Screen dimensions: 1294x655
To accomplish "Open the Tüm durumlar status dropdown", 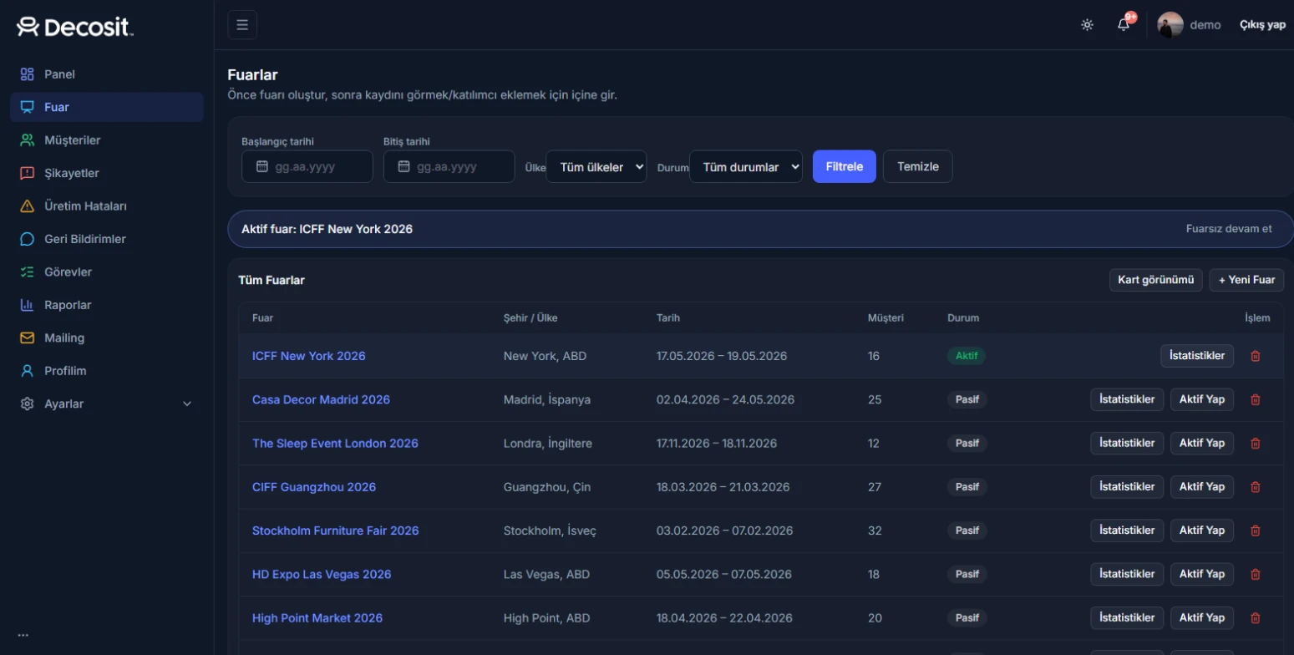I will coord(746,166).
